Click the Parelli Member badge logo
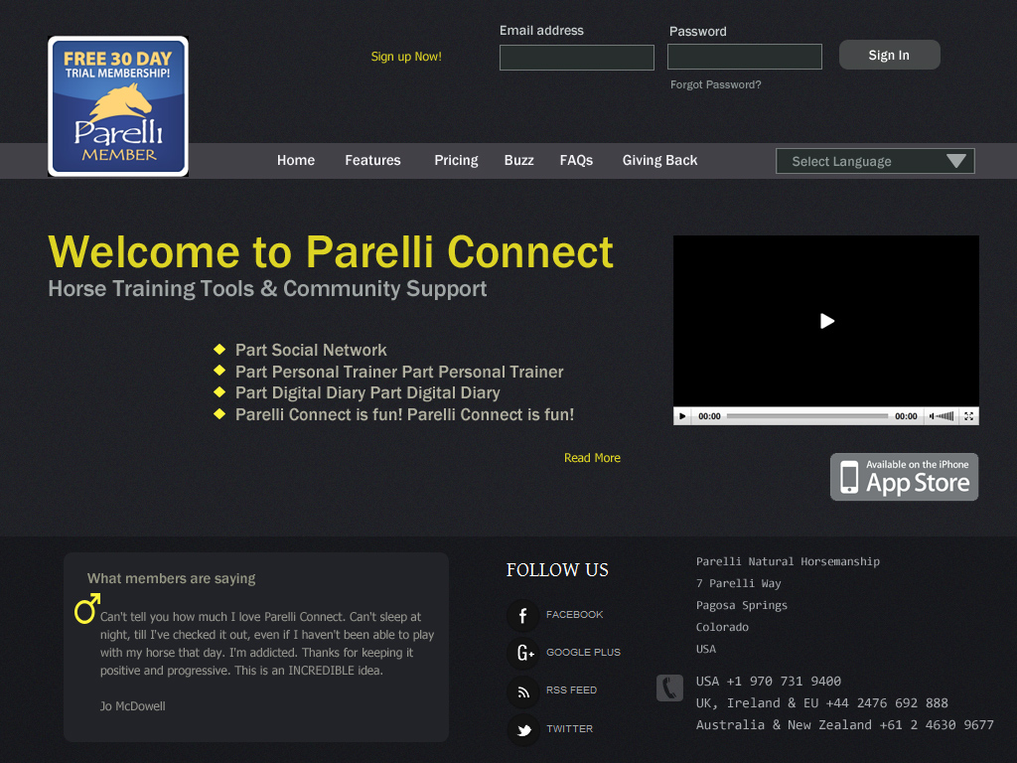Screen dimensions: 1017x763 point(117,105)
